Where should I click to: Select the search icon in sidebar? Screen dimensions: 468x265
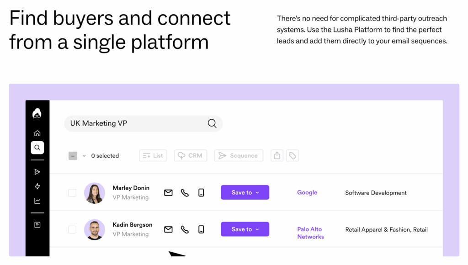[37, 148]
